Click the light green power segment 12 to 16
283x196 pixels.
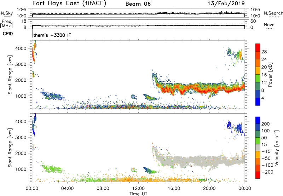[x=258, y=79]
